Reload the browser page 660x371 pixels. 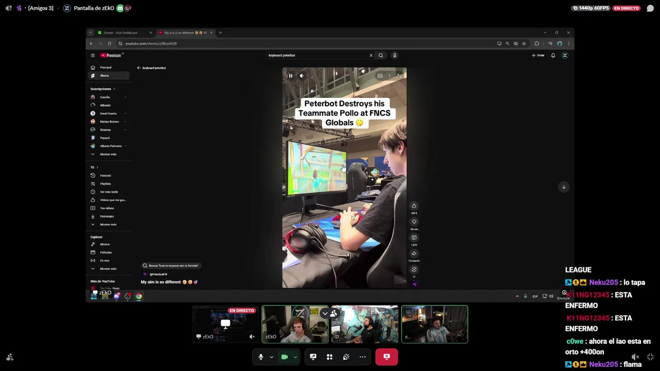click(x=109, y=43)
